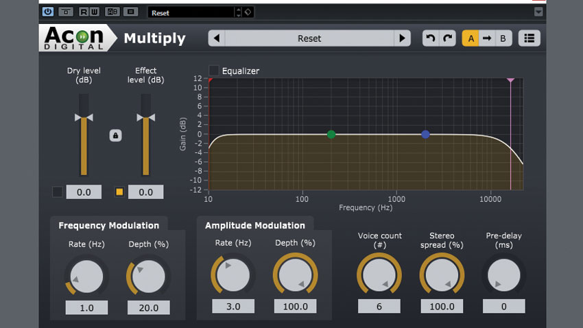Click the Amplitude Modulation Depth knob
583x328 pixels.
(x=295, y=276)
